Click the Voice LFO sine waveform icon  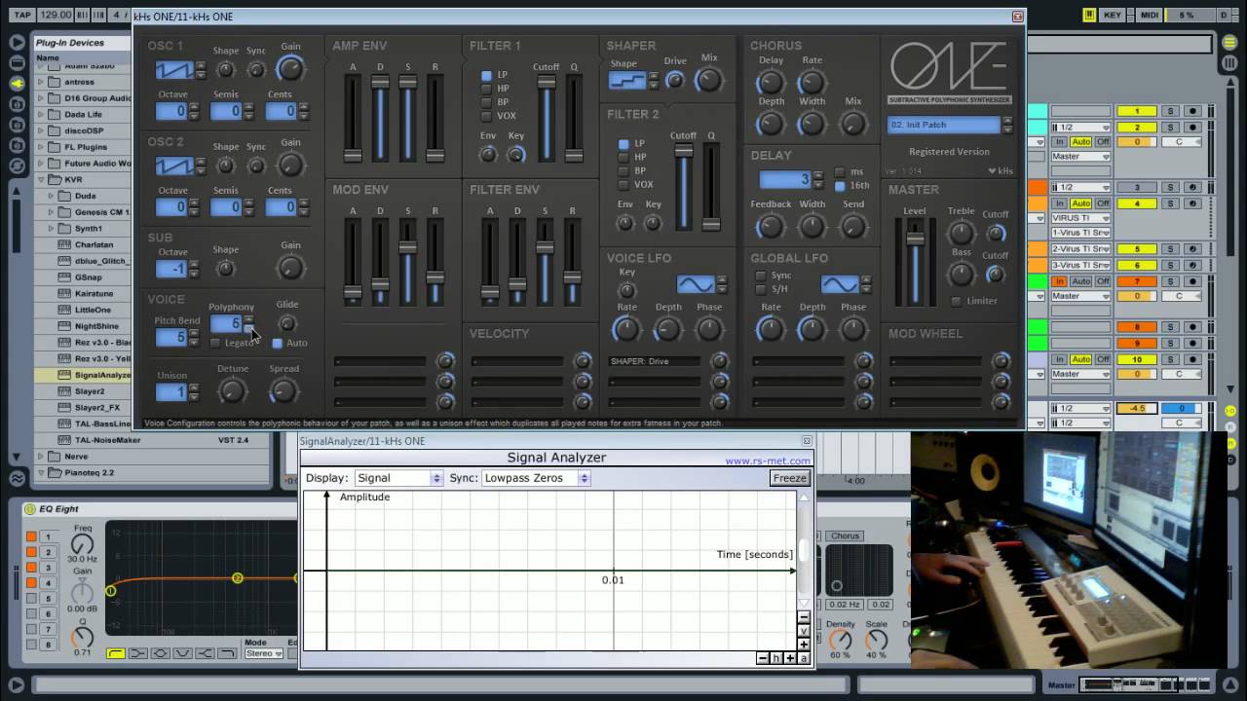click(696, 284)
